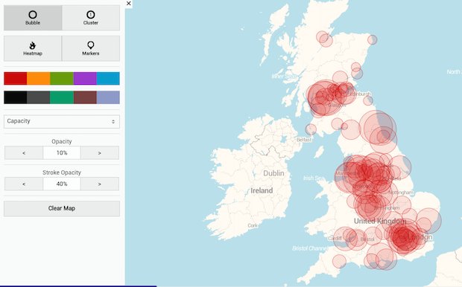Pick the green color swatch

coord(62,79)
